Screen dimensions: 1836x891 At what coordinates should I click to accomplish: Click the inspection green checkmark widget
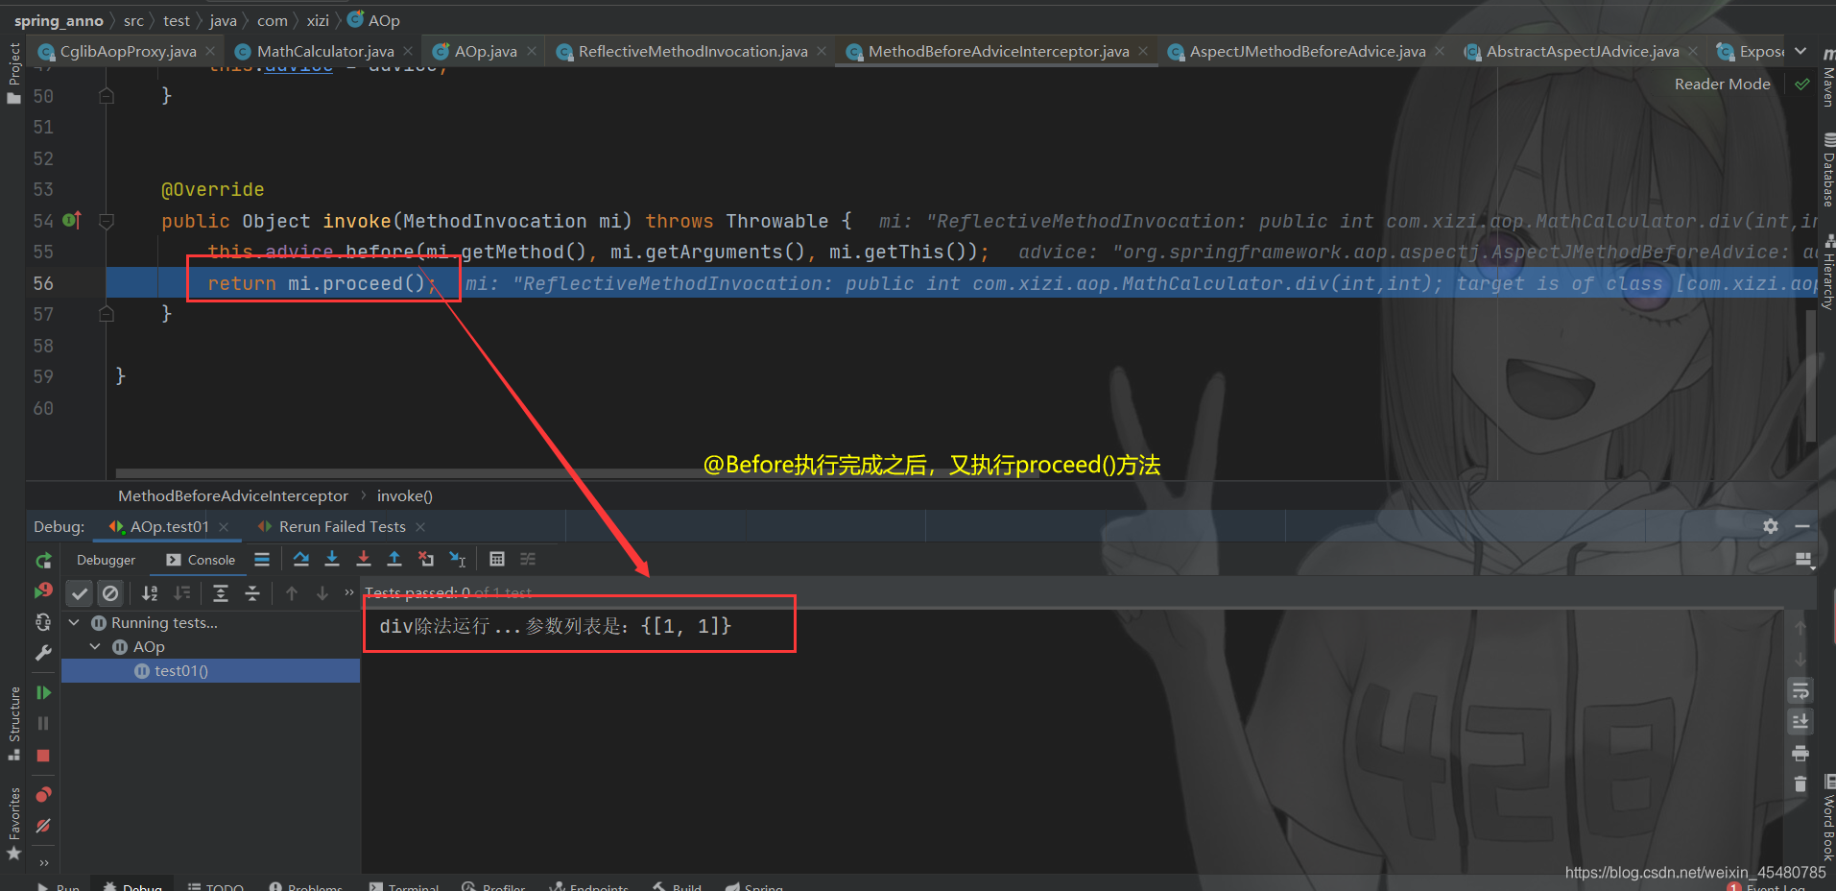point(1802,84)
